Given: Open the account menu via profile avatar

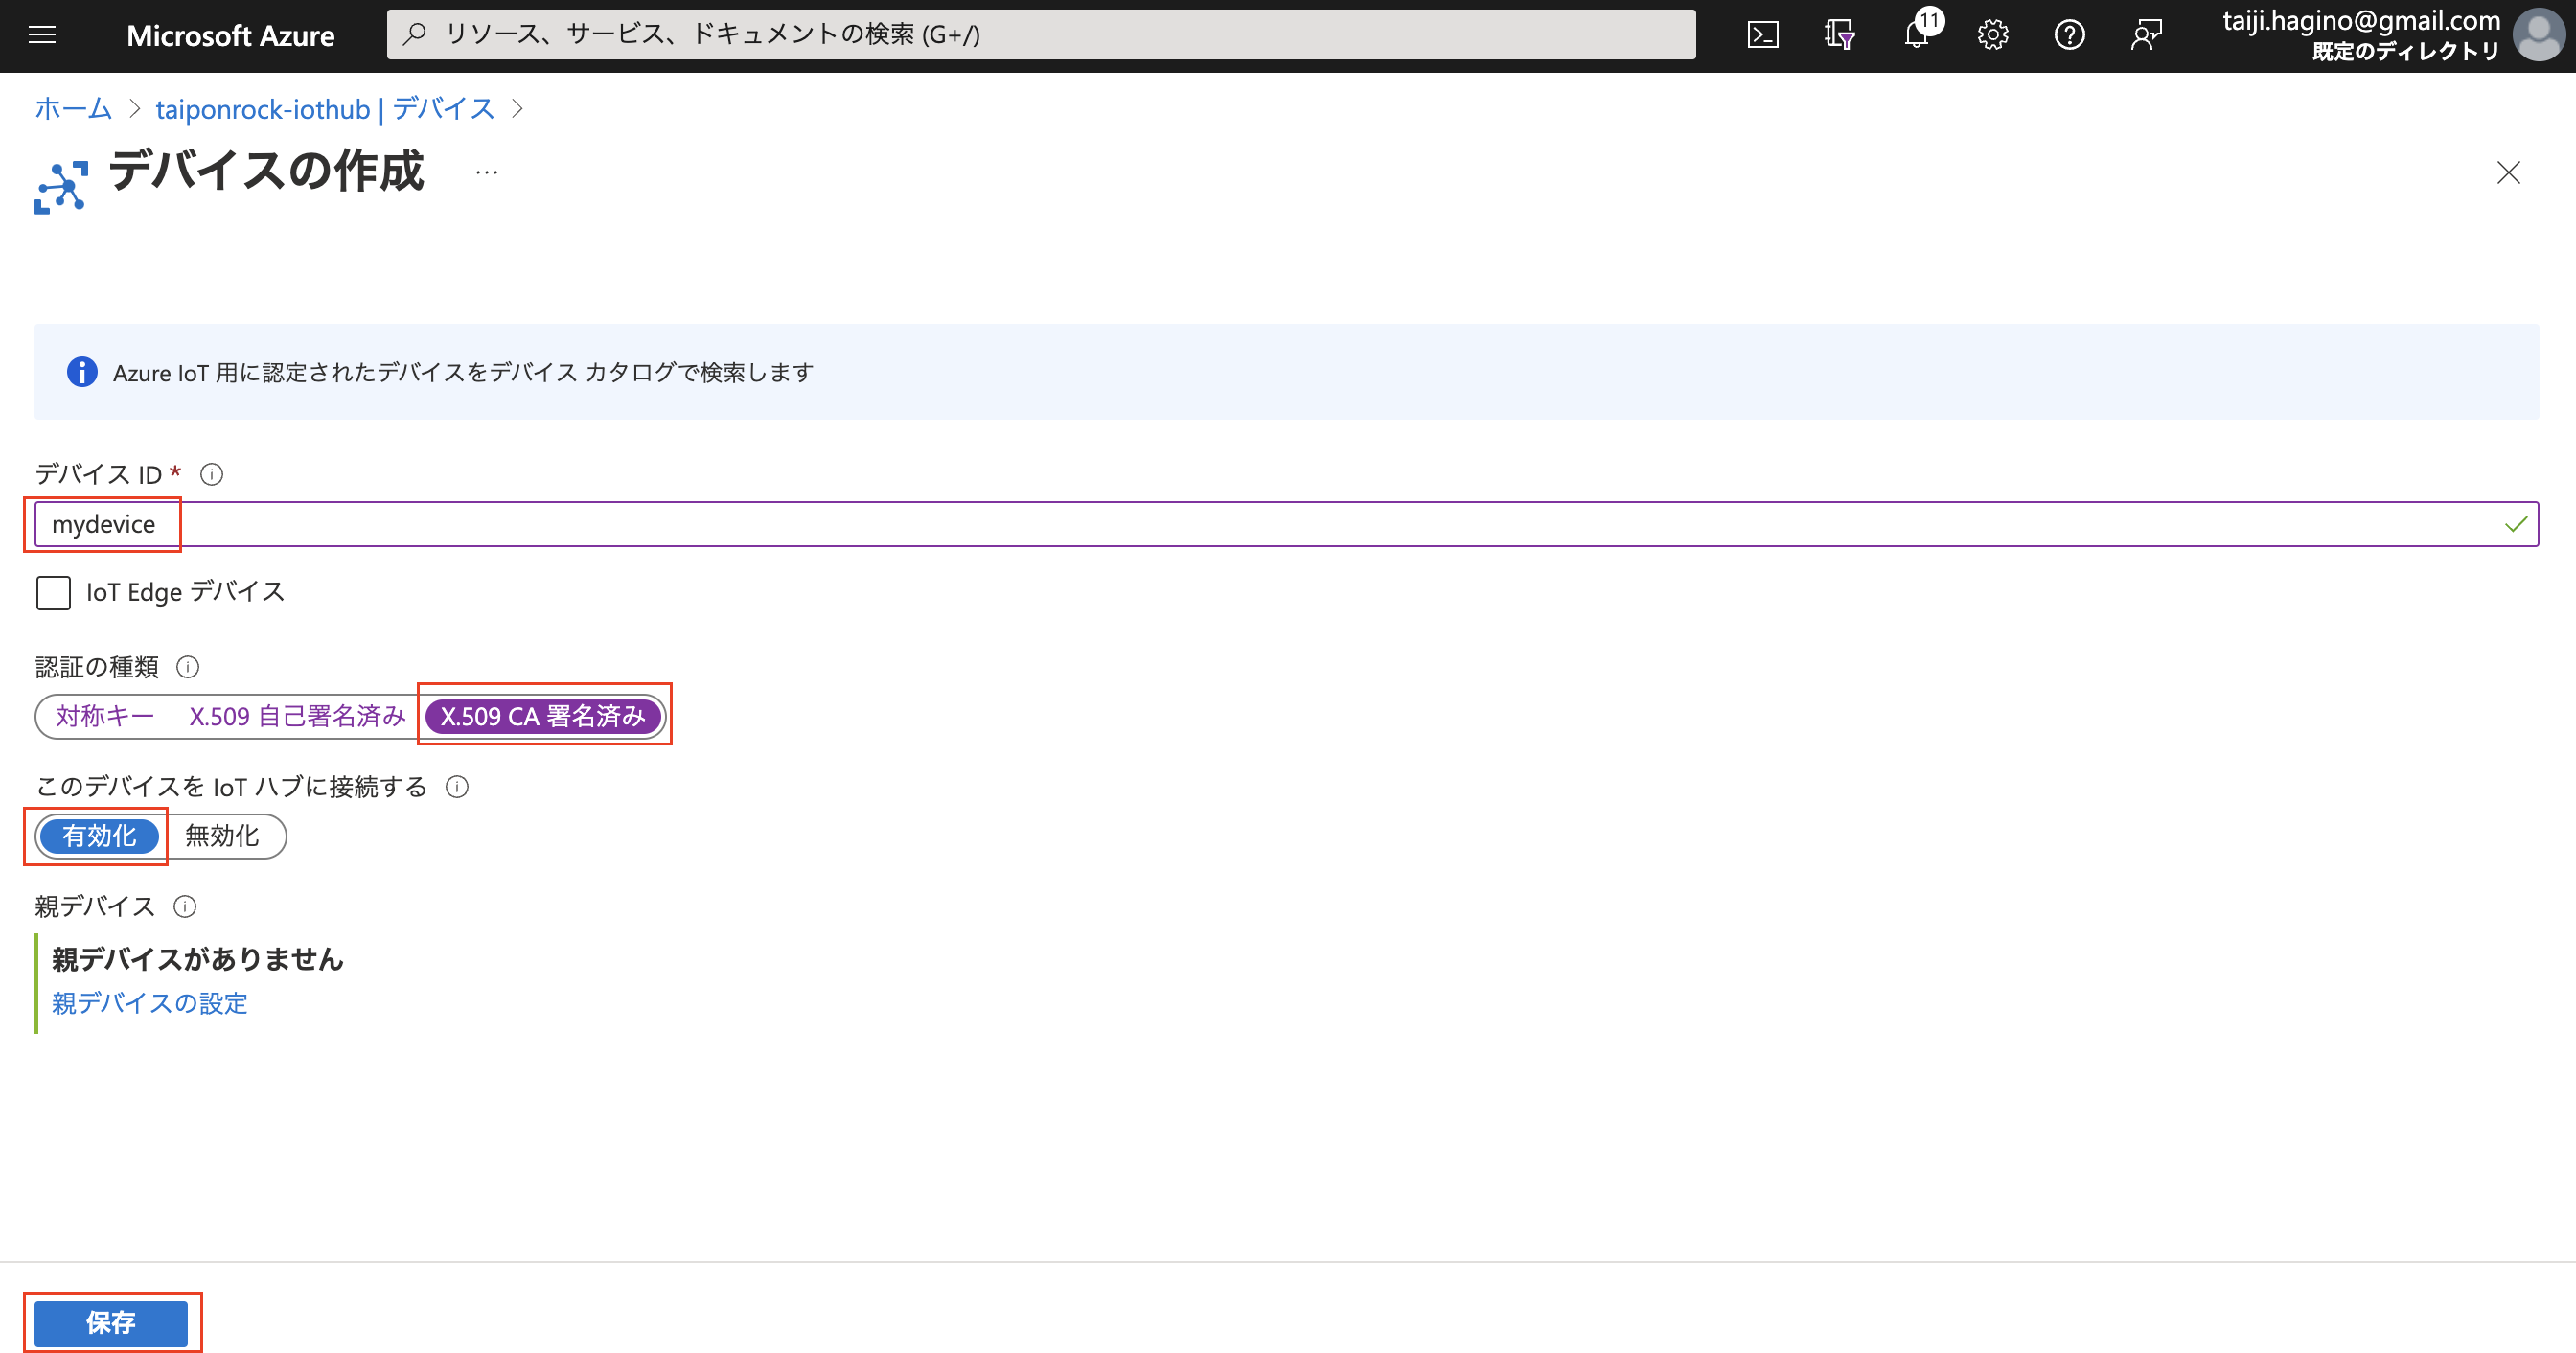Looking at the screenshot, I should click(x=2538, y=35).
